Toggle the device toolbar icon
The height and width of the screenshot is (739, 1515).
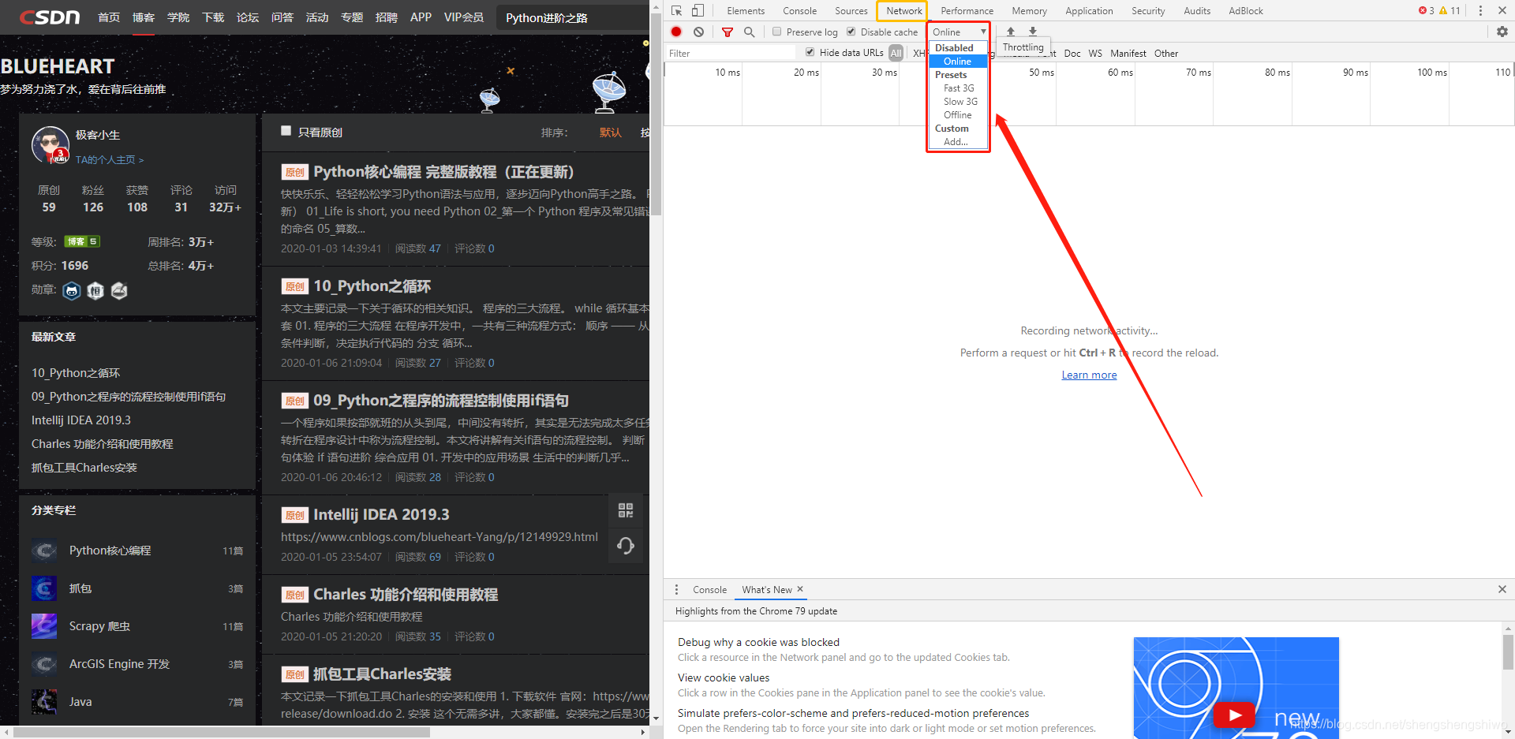(698, 10)
